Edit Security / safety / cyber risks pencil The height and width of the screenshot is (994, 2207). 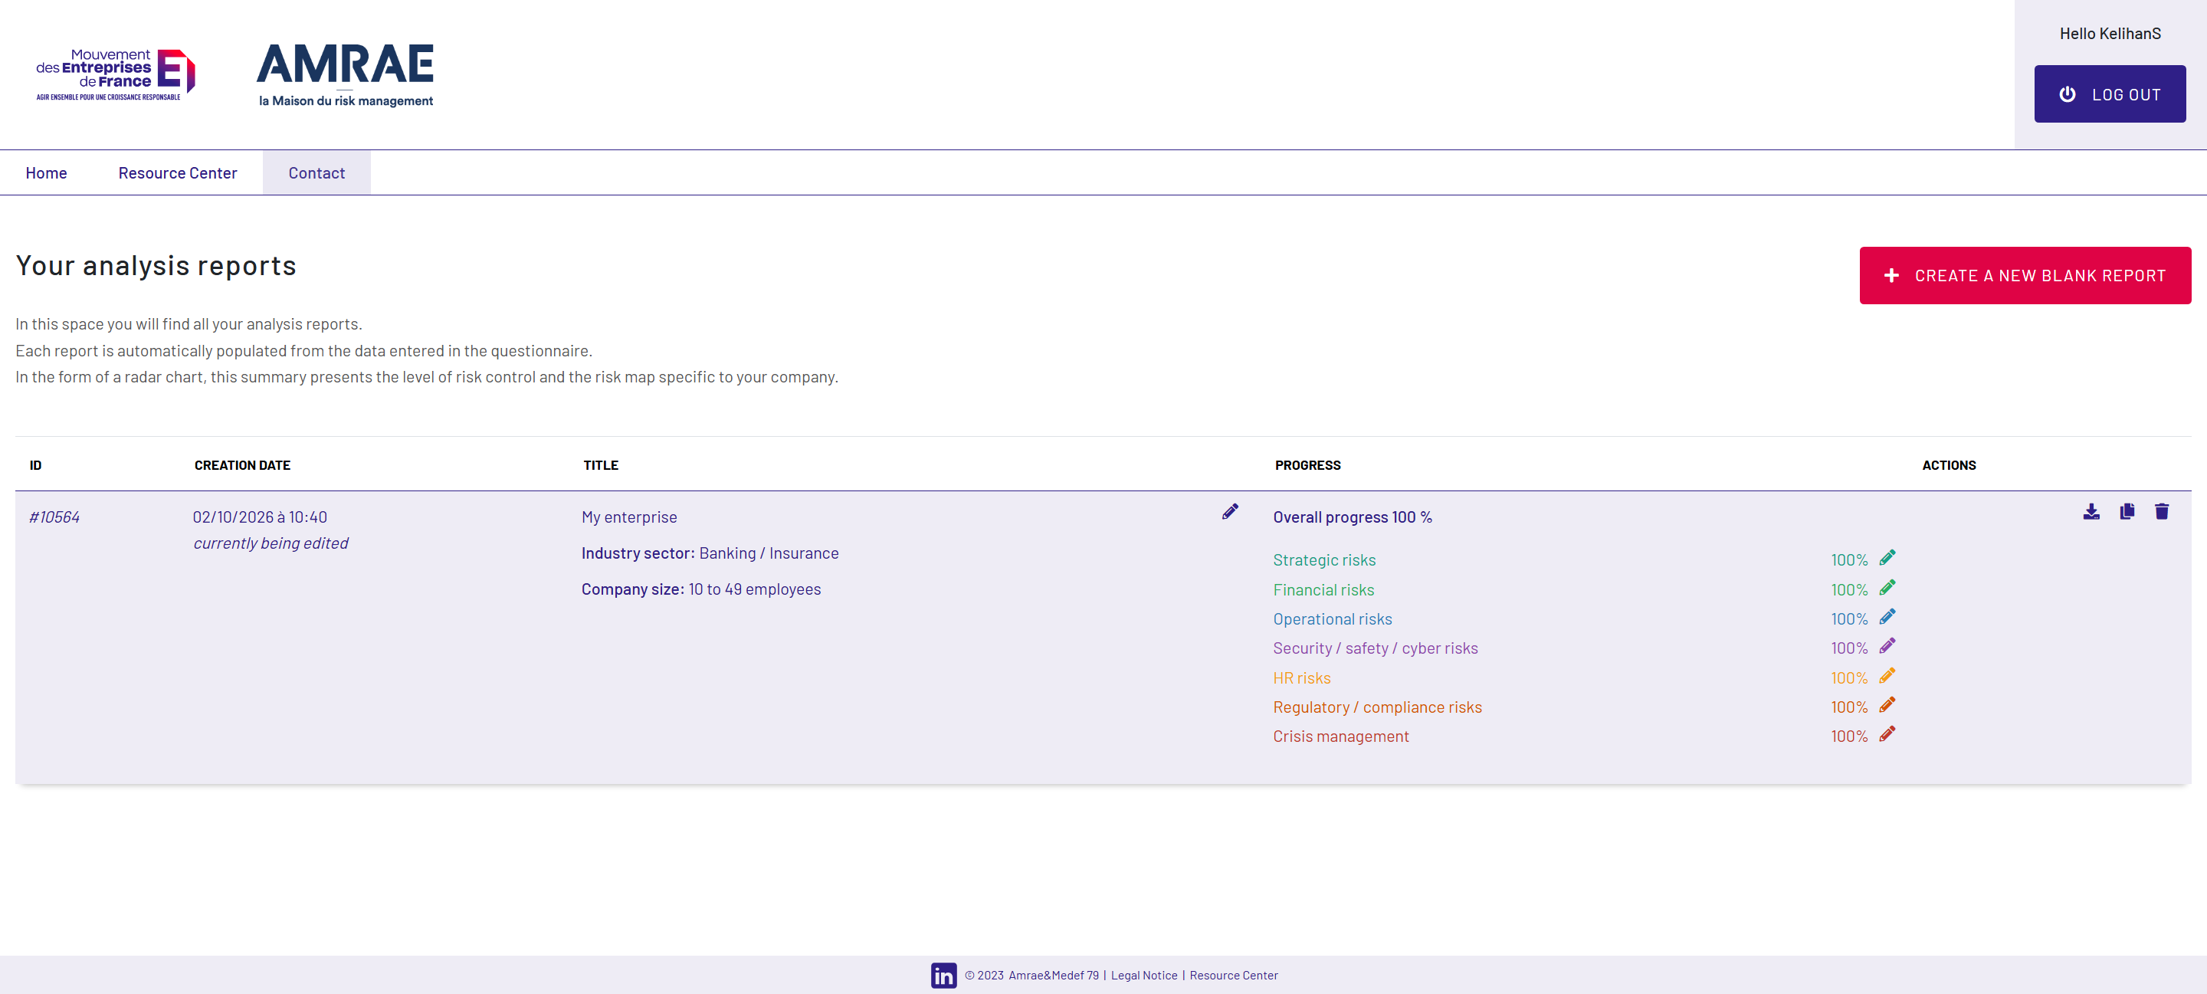pyautogui.click(x=1887, y=646)
